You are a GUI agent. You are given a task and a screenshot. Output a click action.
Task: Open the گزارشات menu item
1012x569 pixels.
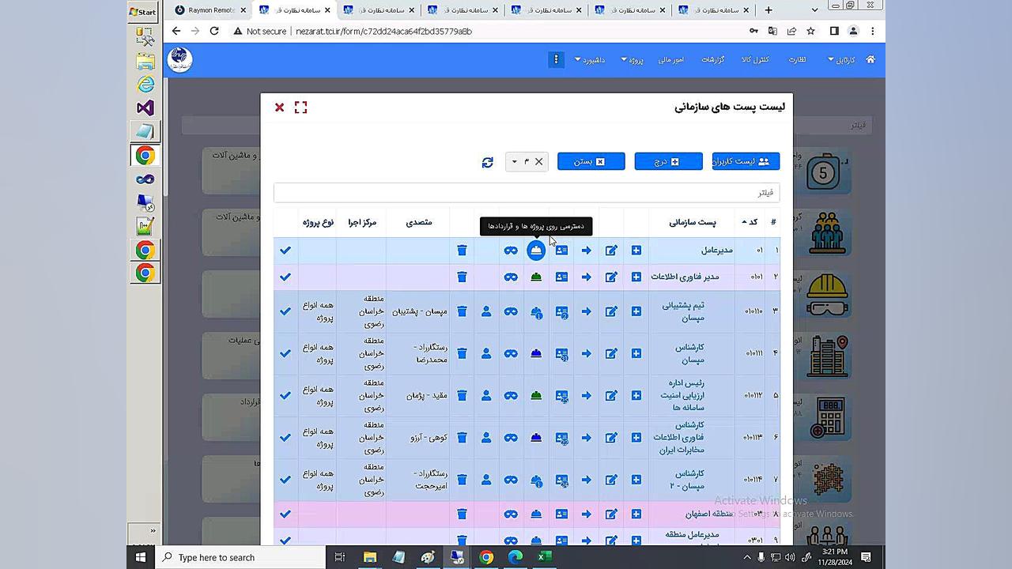pyautogui.click(x=712, y=60)
